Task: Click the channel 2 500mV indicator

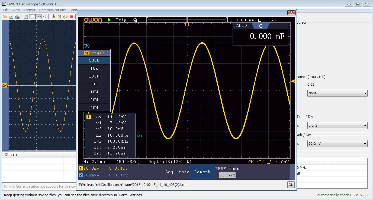Action: click(x=89, y=175)
